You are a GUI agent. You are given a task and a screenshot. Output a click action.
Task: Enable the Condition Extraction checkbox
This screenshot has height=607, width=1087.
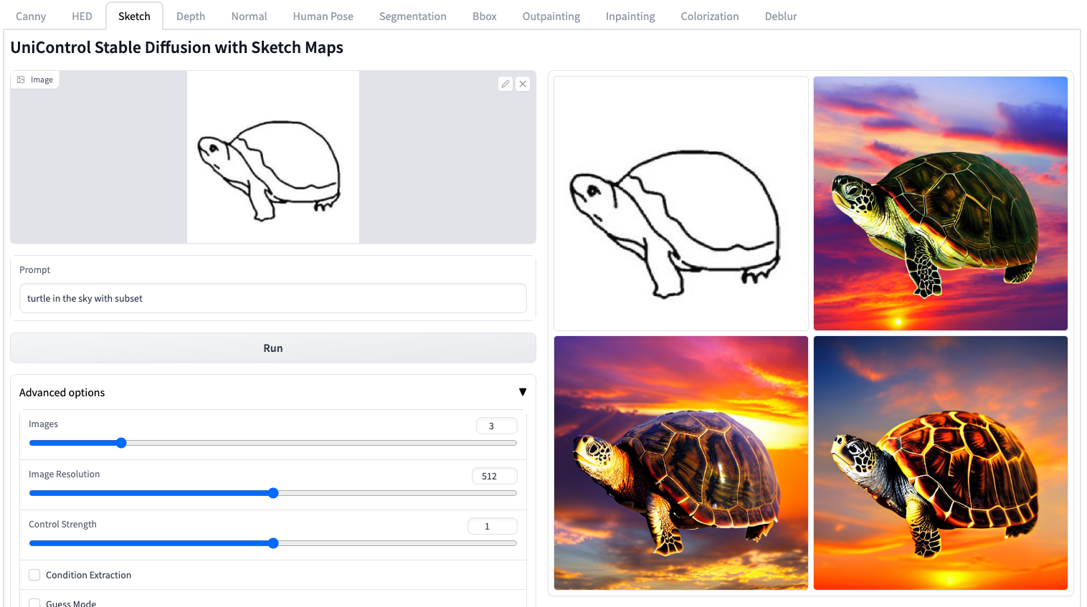[x=34, y=575]
